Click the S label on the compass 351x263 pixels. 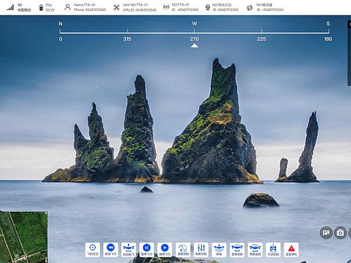(328, 24)
